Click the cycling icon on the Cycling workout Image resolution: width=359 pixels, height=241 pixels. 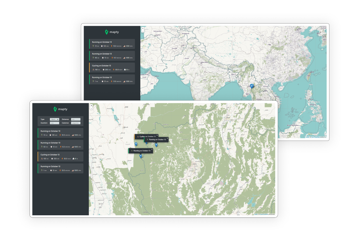[x=42, y=158]
